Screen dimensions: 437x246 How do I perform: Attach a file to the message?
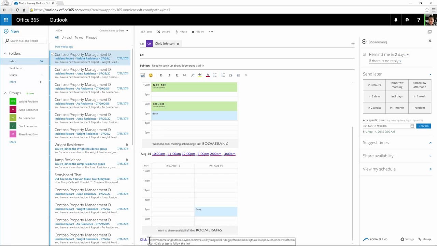(181, 32)
